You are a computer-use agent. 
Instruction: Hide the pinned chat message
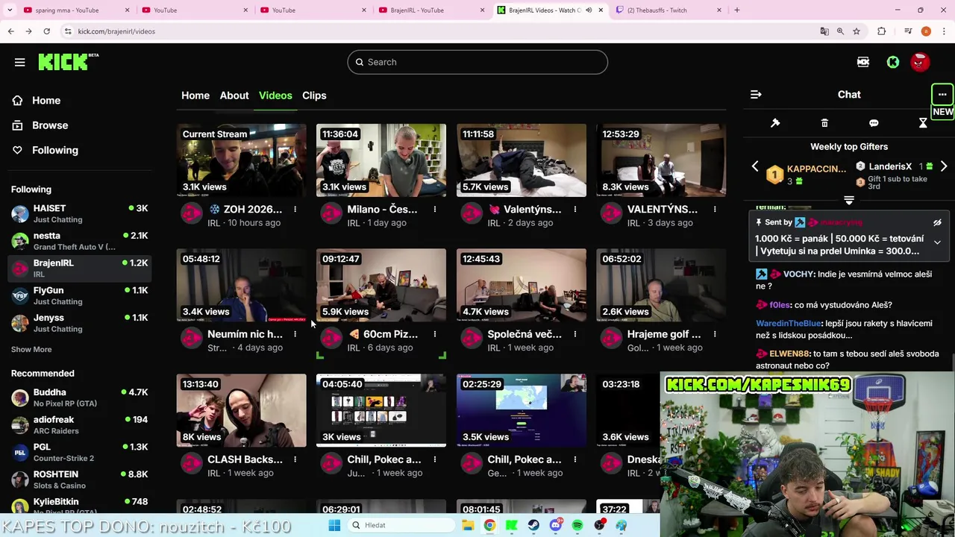[937, 222]
